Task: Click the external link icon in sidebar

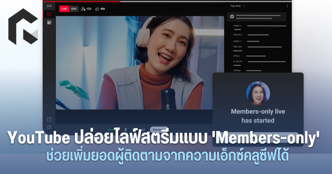Action: (49, 120)
